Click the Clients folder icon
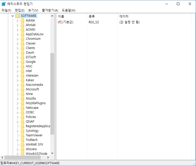The width and height of the screenshot is (196, 166). point(23,48)
